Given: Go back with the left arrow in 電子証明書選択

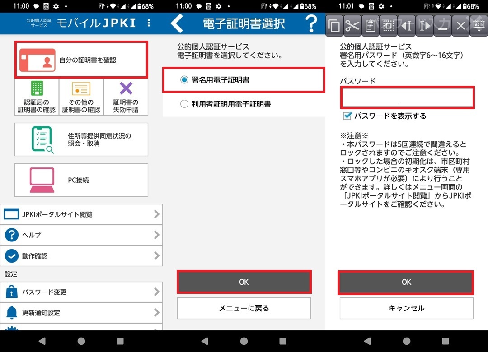Looking at the screenshot, I should [178, 23].
